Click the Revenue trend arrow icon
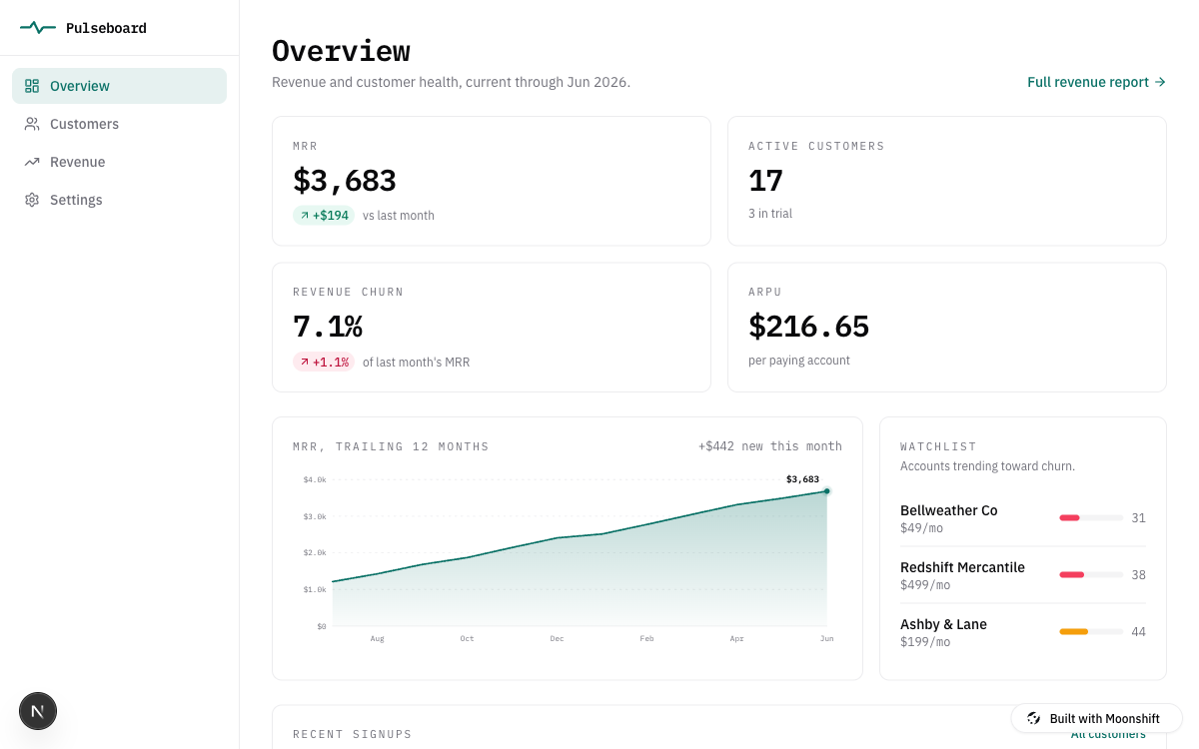Image resolution: width=1199 pixels, height=749 pixels. coord(32,162)
